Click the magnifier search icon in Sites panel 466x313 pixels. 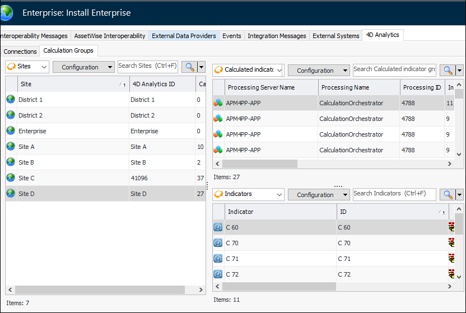(190, 67)
